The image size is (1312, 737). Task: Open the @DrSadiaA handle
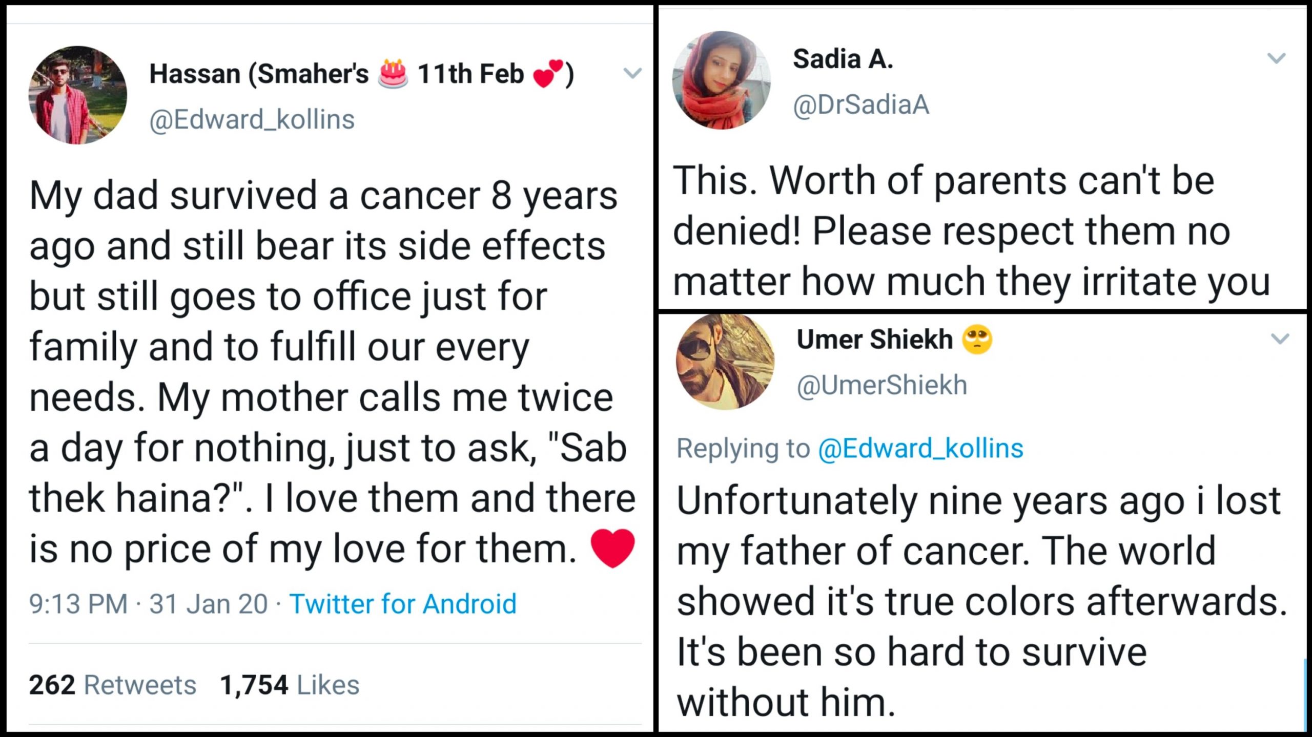pos(860,105)
